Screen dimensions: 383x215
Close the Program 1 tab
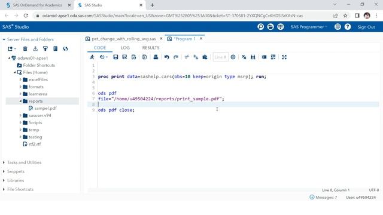click(201, 38)
